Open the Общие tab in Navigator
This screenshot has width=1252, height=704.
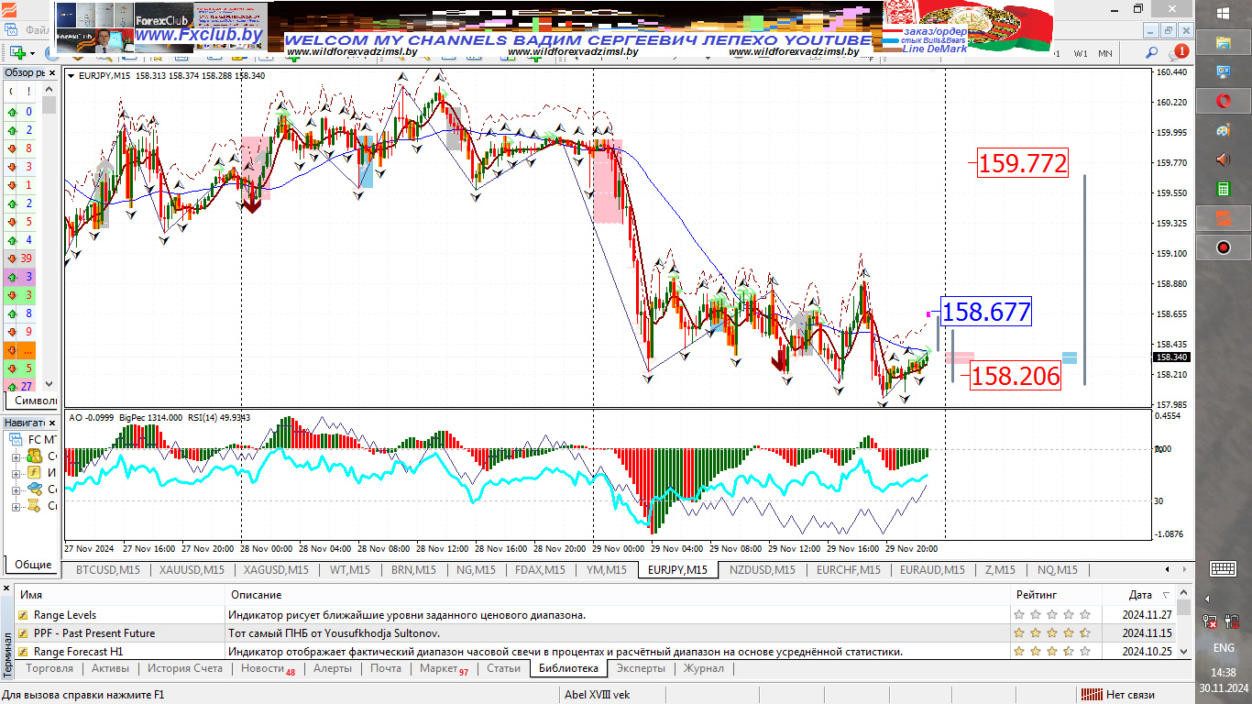point(33,565)
